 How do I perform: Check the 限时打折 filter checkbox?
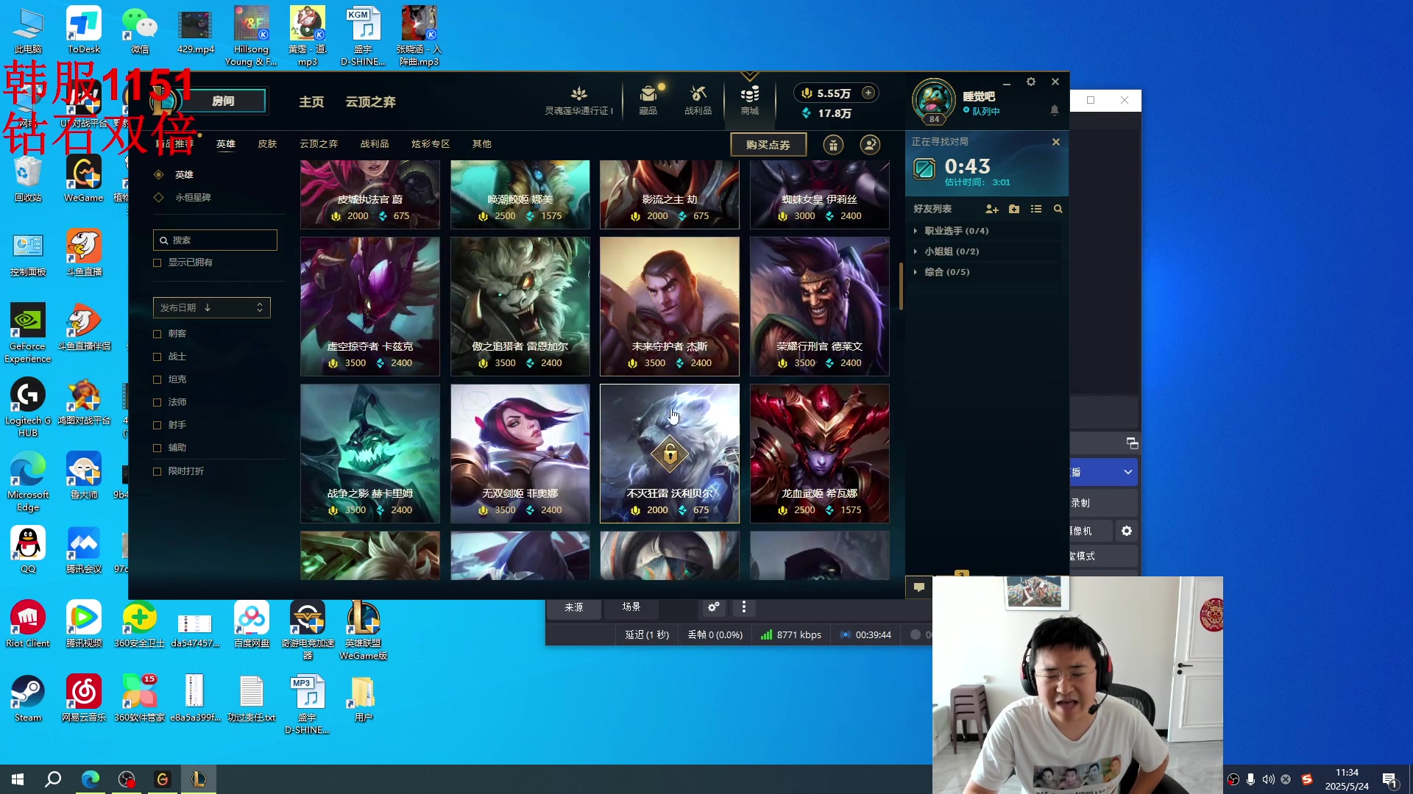(x=157, y=471)
